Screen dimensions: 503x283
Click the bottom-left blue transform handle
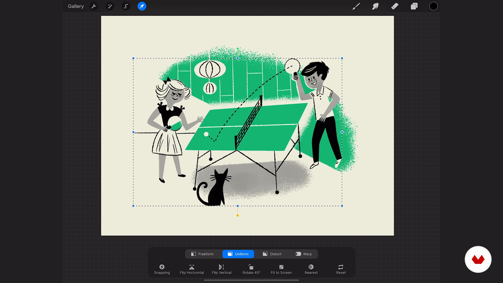(133, 206)
